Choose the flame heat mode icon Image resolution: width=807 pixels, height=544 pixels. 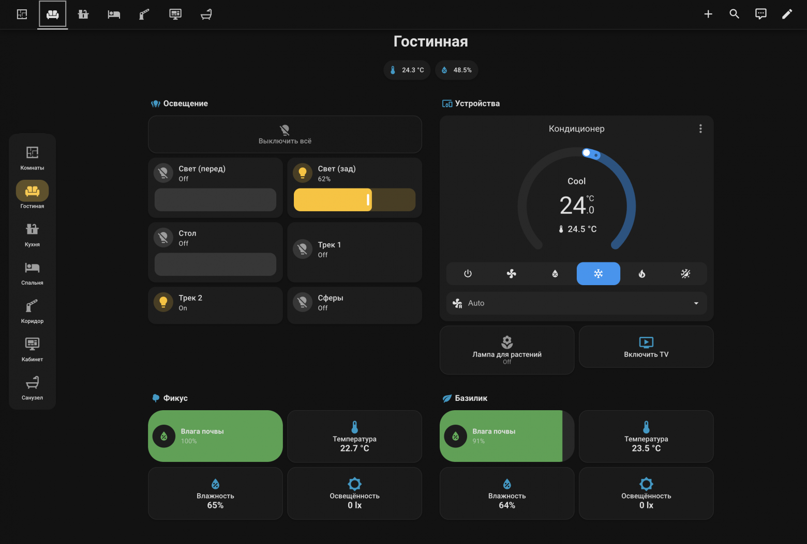pyautogui.click(x=641, y=274)
